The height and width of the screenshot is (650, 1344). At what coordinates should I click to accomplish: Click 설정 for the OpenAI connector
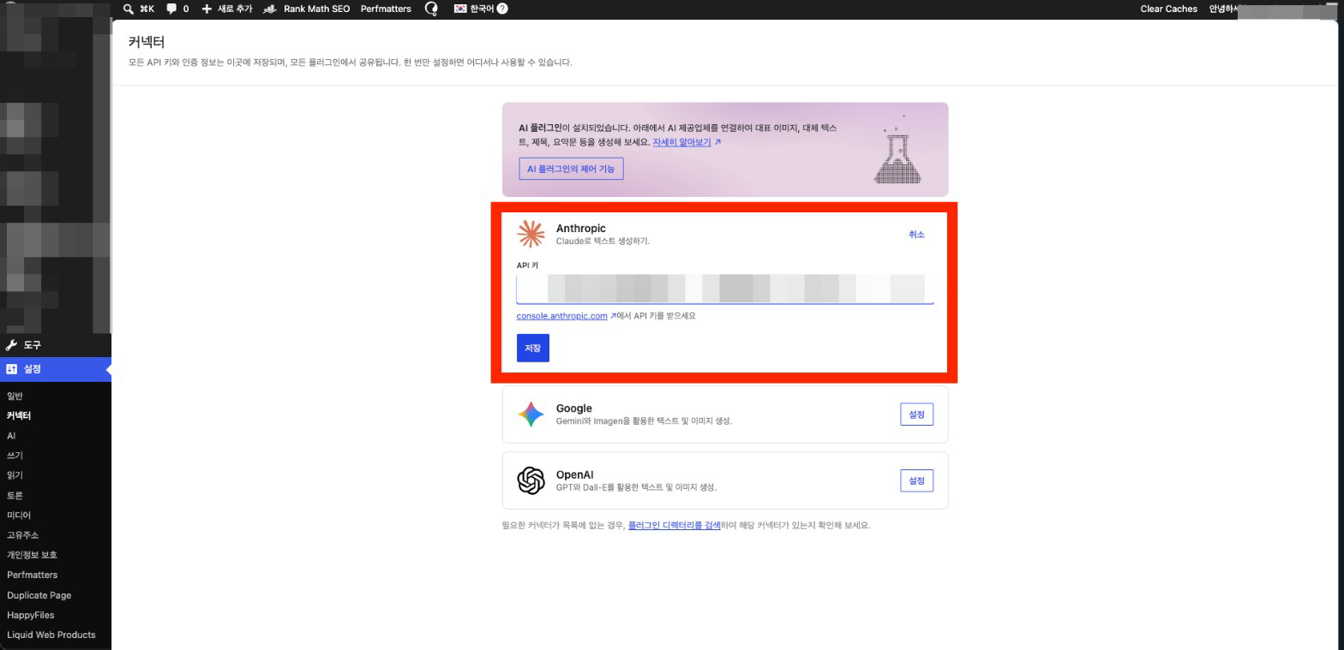(916, 480)
